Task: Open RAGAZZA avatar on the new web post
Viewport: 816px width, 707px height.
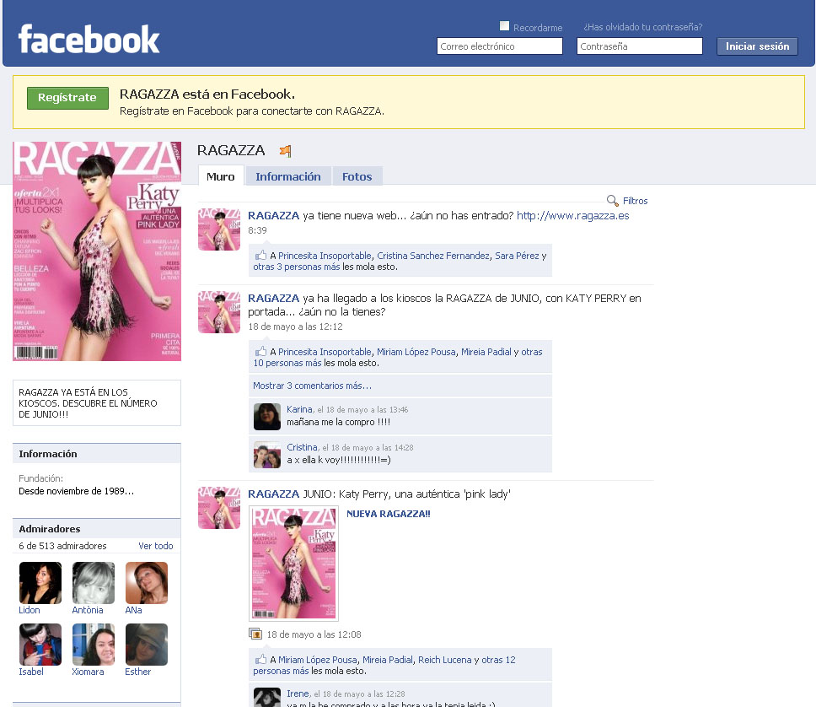Action: (219, 229)
